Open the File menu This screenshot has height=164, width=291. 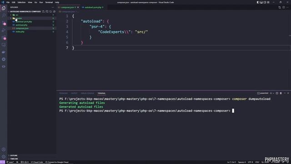pos(8,2)
